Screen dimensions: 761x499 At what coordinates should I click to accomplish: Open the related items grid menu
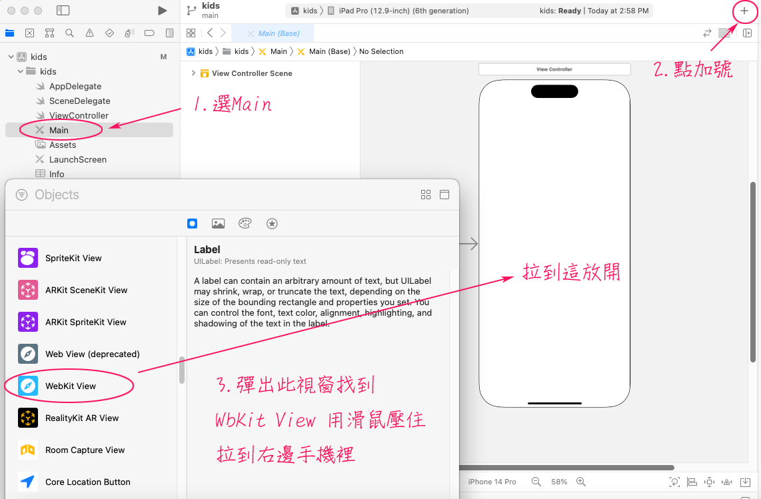pos(191,33)
